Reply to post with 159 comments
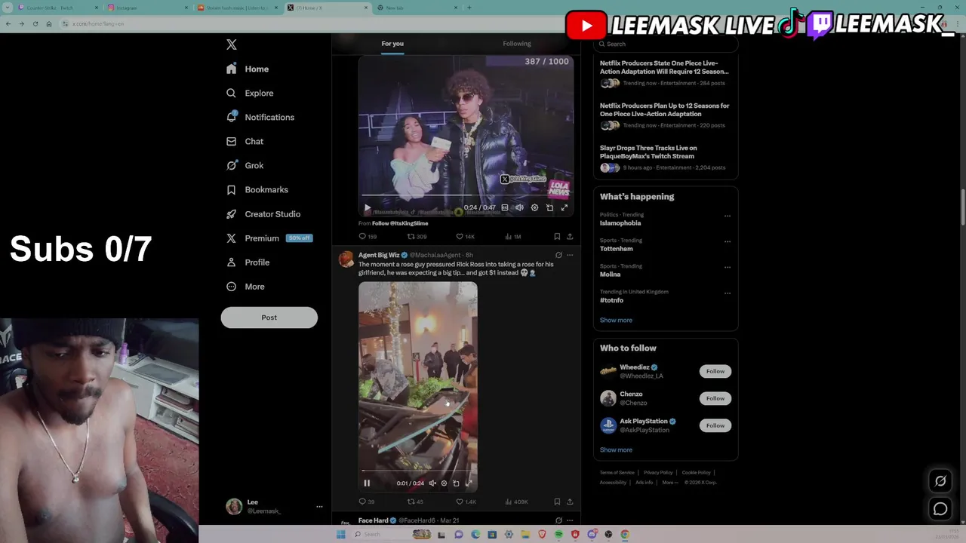The image size is (966, 543). 368,236
